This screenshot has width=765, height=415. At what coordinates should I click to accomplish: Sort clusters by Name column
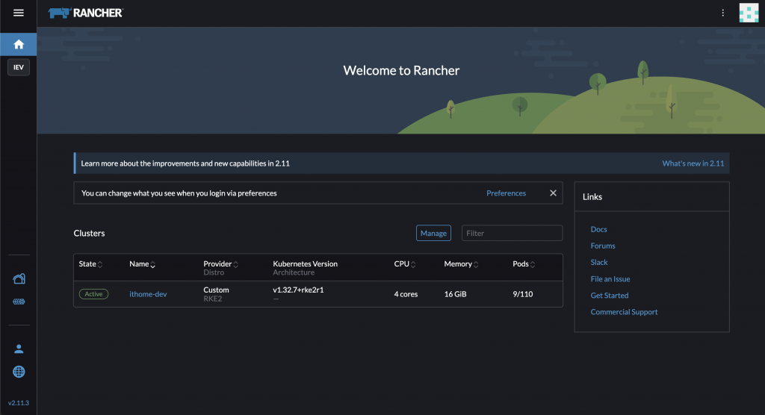pyautogui.click(x=142, y=263)
